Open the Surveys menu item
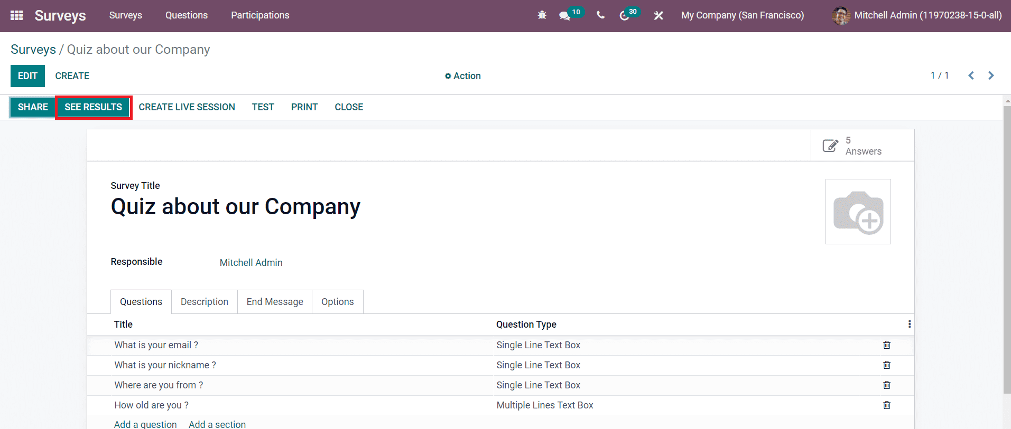 126,15
